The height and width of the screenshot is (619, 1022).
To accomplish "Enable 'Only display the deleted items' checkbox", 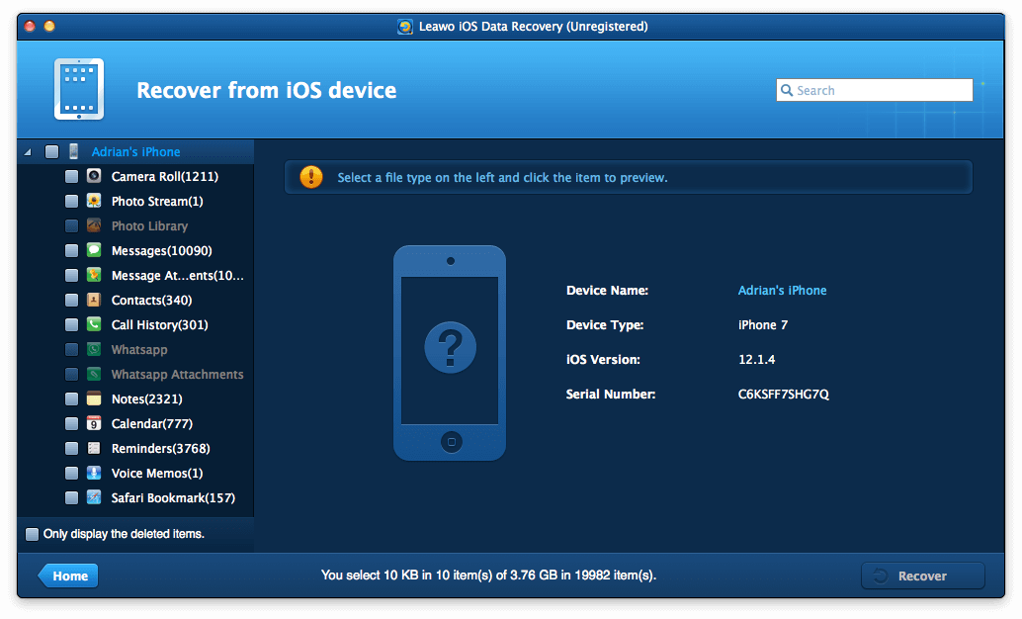I will click(32, 534).
